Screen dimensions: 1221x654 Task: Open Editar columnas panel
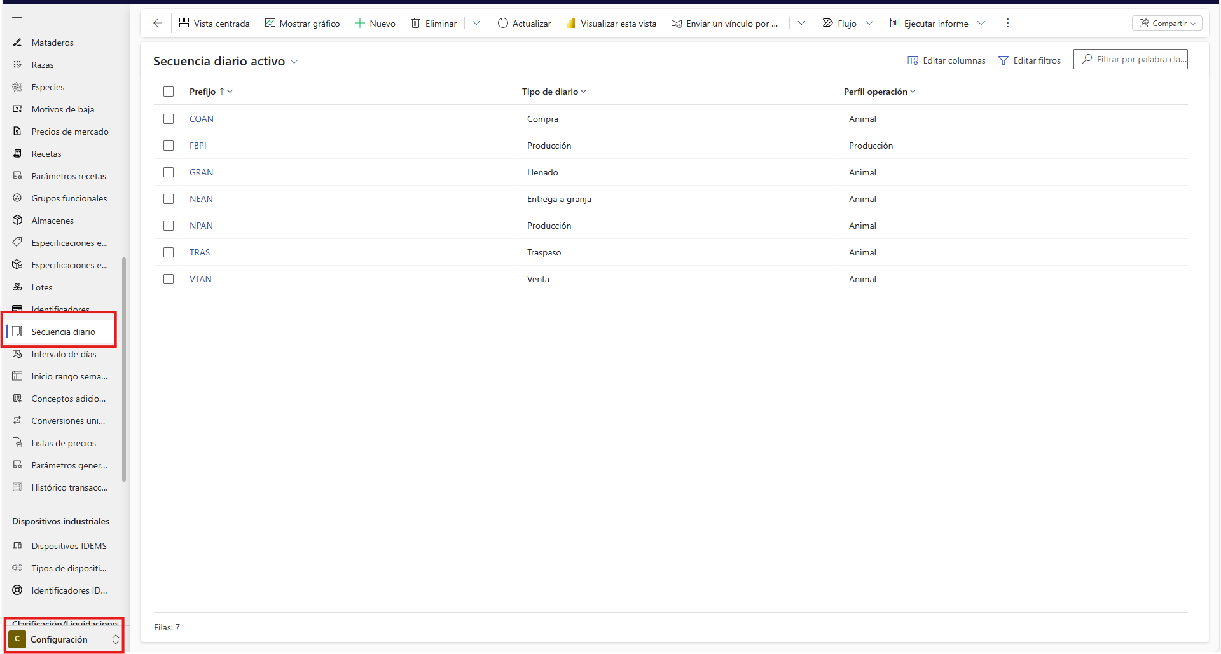pos(946,60)
